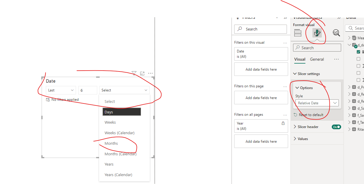This screenshot has height=184, width=364.
Task: Expand the Ritas table
Action: click(x=349, y=129)
